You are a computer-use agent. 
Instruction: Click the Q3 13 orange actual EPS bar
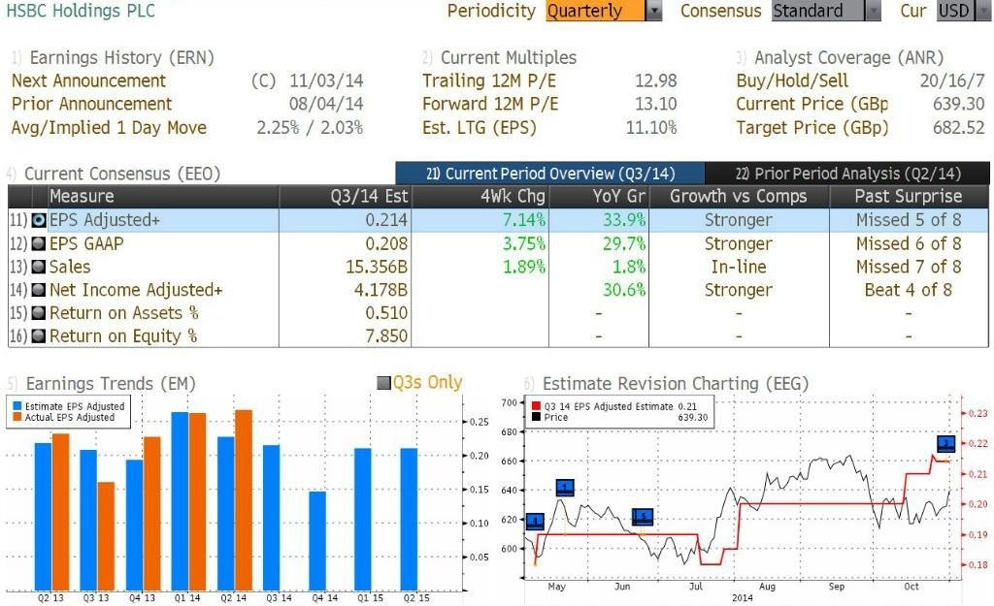(106, 536)
